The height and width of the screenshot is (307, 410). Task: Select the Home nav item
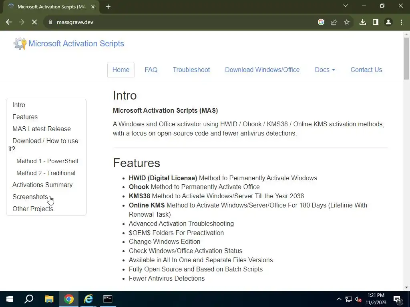tap(121, 70)
